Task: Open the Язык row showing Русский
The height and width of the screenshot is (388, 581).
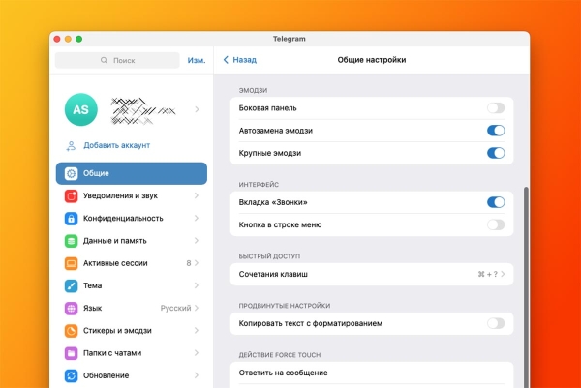Action: click(x=131, y=309)
